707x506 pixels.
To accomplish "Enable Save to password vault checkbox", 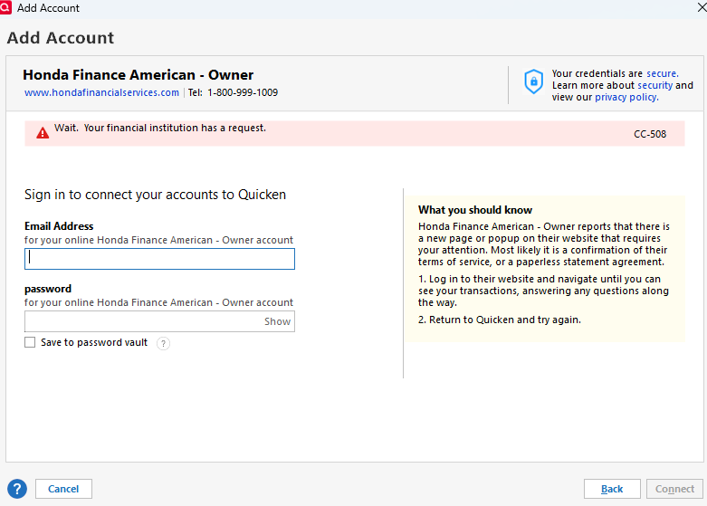I will point(30,342).
